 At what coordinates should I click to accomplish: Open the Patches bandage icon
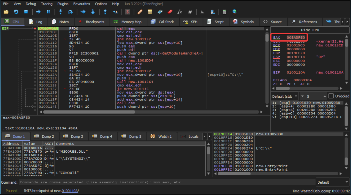pyautogui.click(x=140, y=12)
